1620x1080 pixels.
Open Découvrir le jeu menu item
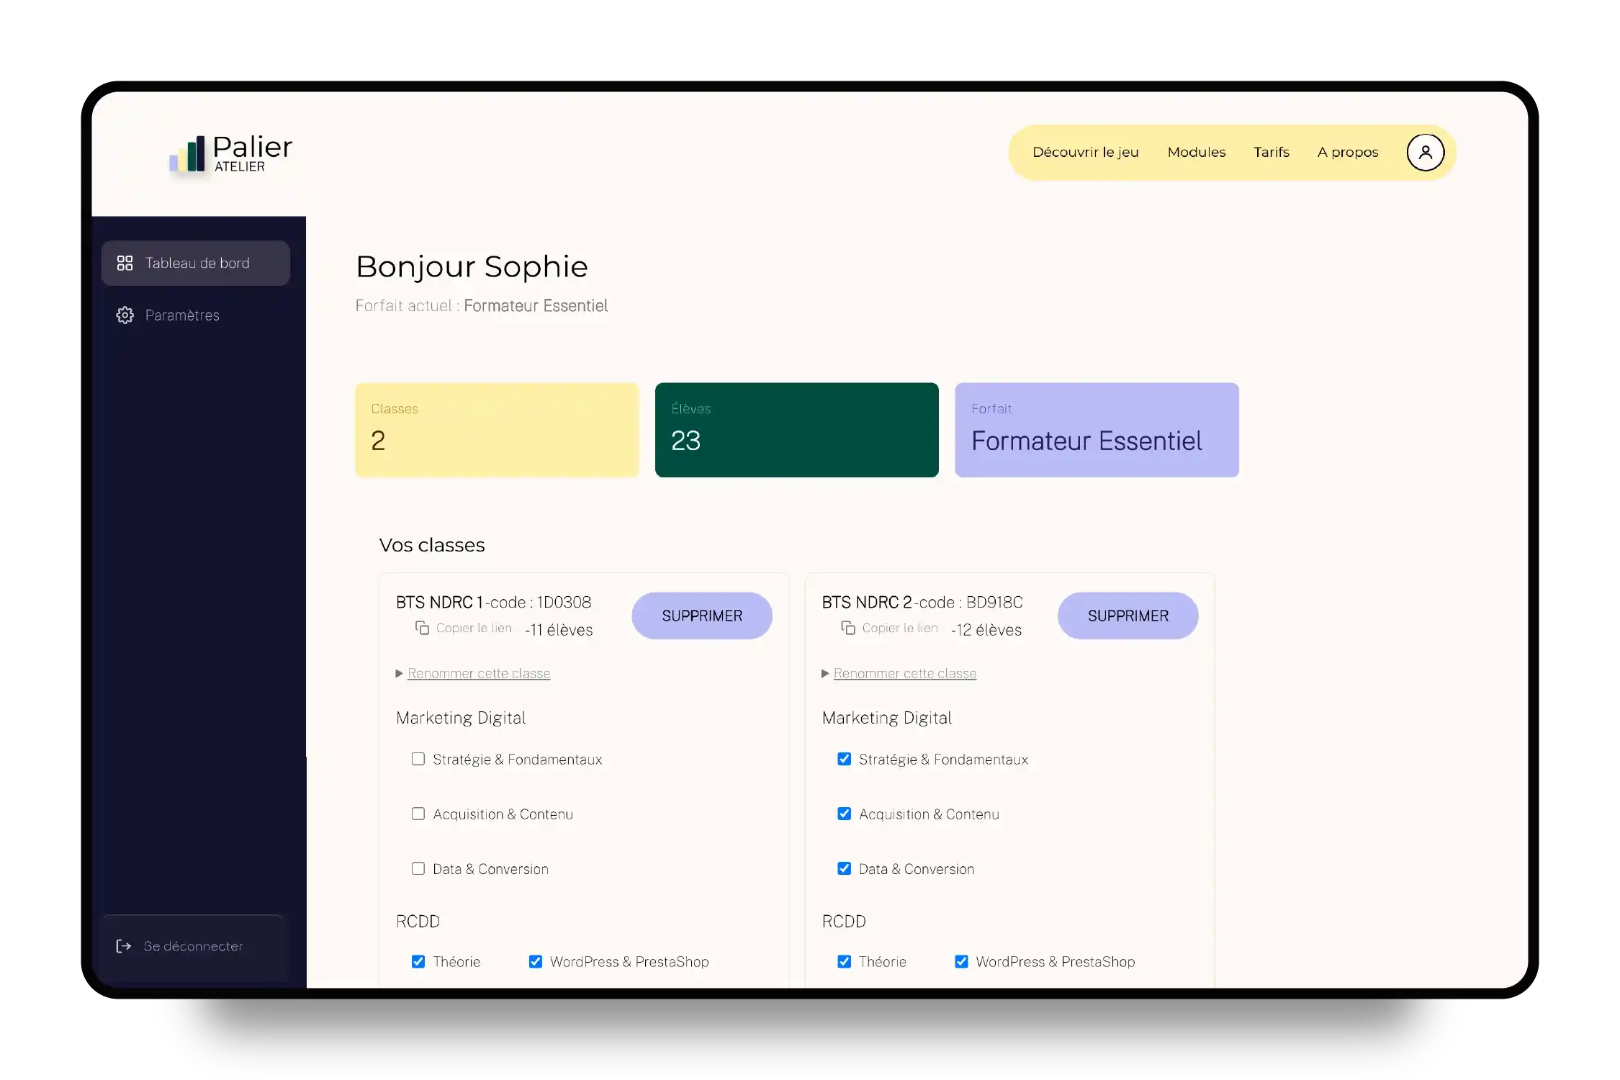1085,153
